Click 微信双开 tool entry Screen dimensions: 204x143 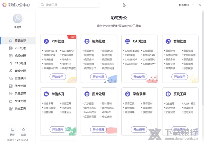66,104
